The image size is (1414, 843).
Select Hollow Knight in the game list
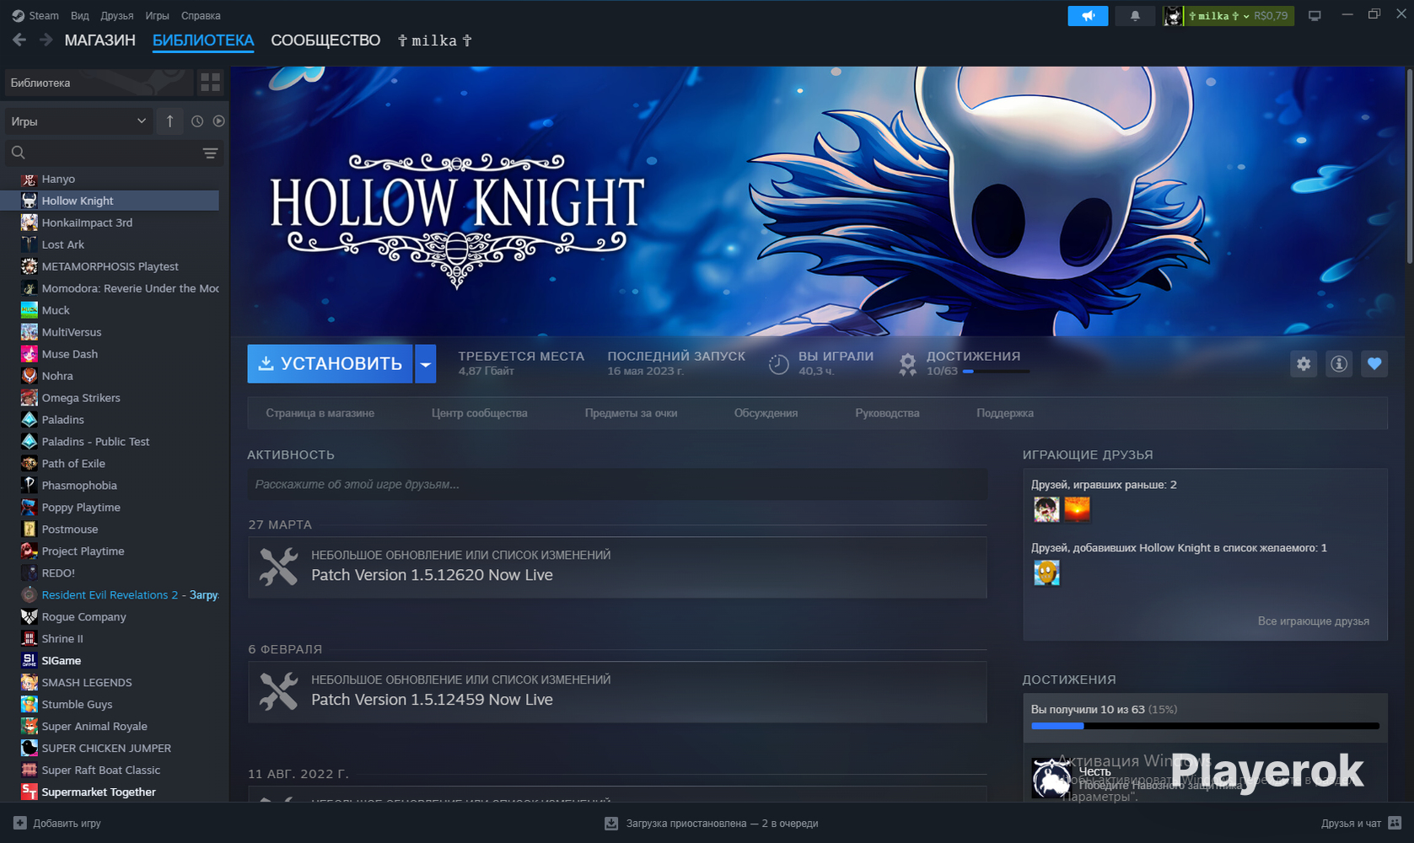coord(110,201)
